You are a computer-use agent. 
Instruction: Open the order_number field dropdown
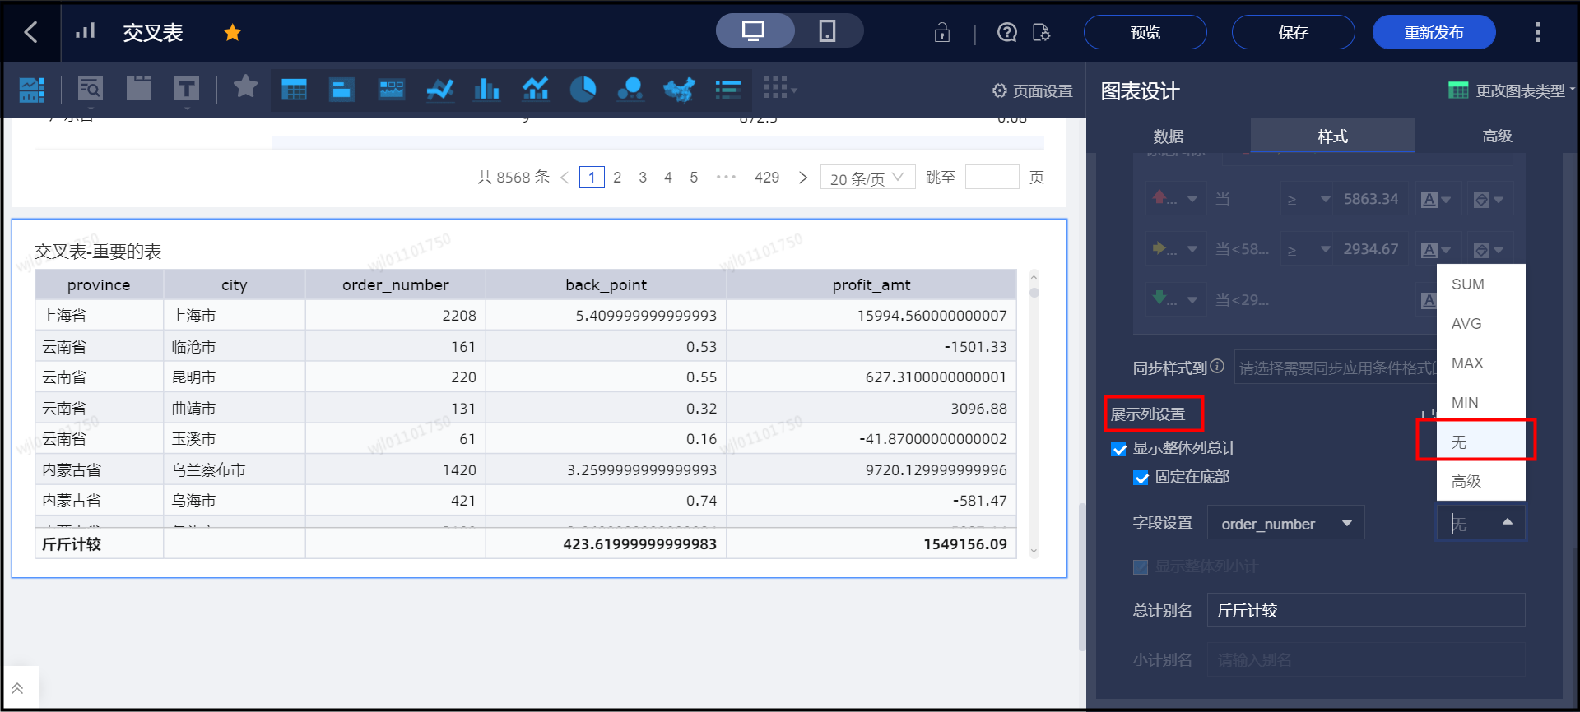[x=1285, y=524]
